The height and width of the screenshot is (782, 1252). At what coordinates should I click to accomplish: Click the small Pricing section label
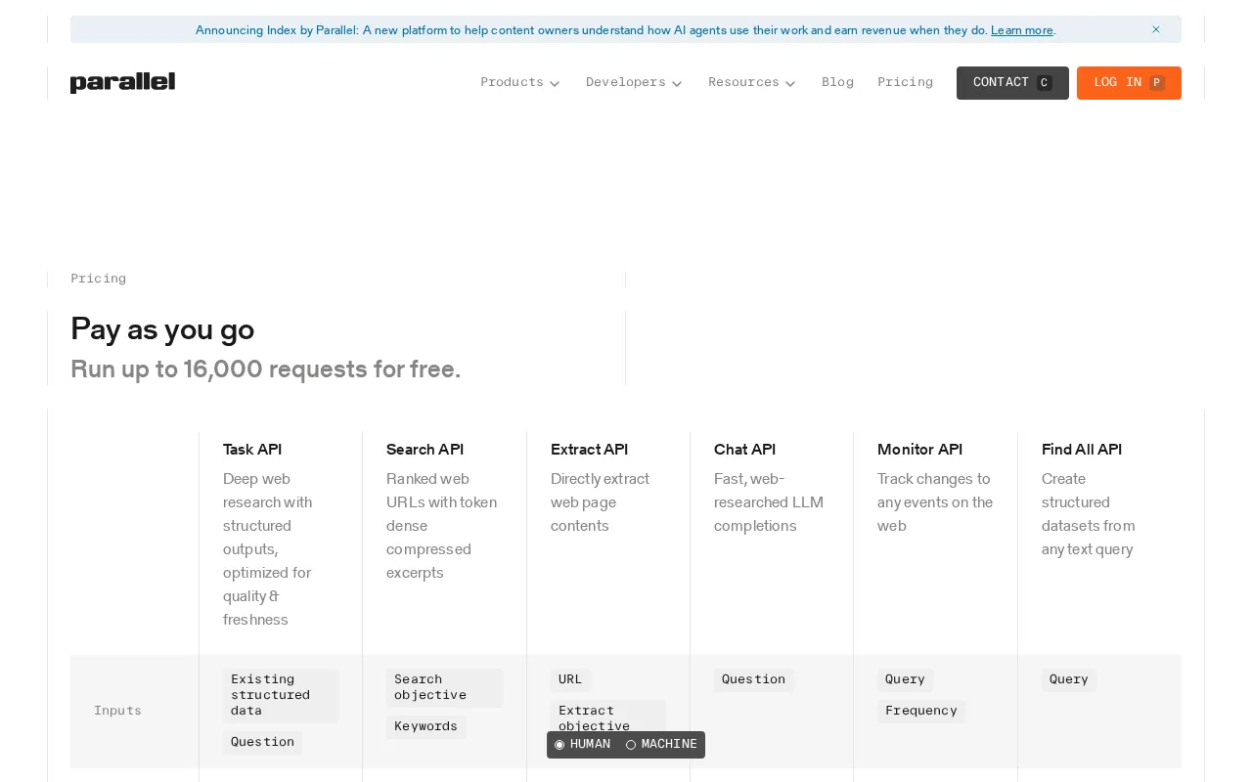pos(98,279)
